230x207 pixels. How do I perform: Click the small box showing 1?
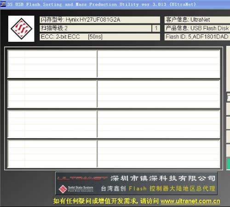point(156,28)
